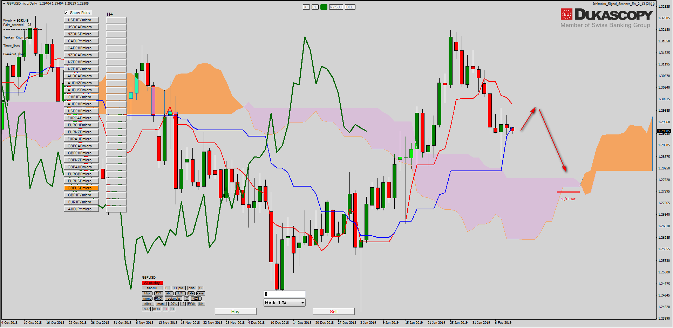The height and width of the screenshot is (328, 673).
Task: Toggle the AX obiekty red button
Action: (152, 283)
